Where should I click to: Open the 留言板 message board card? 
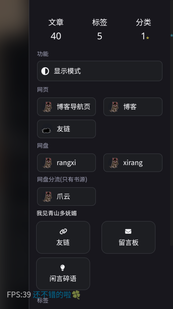coord(128,237)
